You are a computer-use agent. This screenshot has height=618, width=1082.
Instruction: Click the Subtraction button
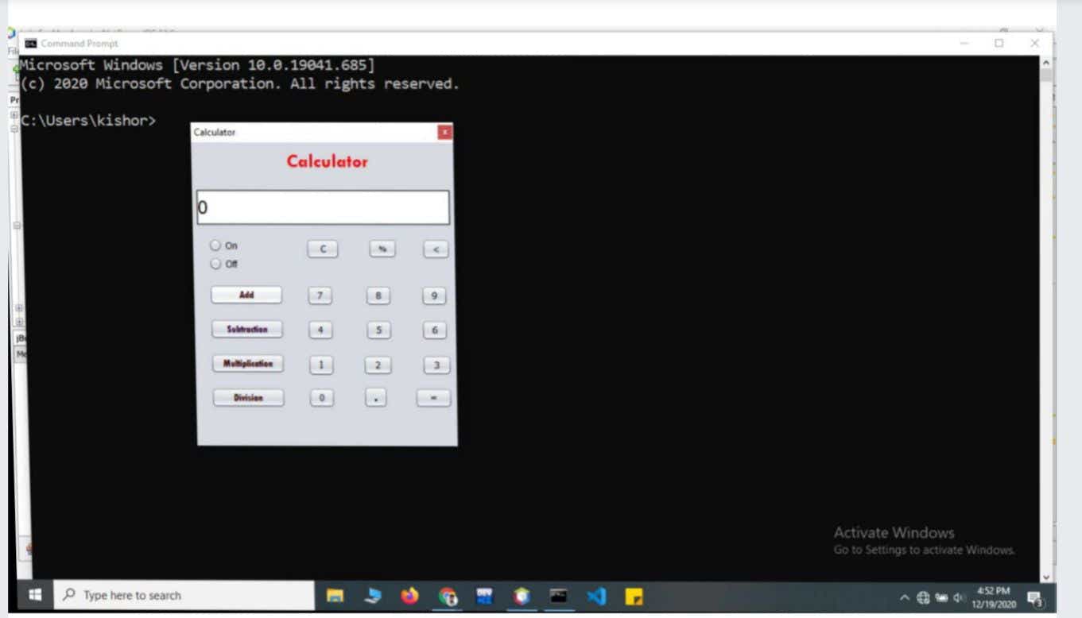click(x=247, y=329)
